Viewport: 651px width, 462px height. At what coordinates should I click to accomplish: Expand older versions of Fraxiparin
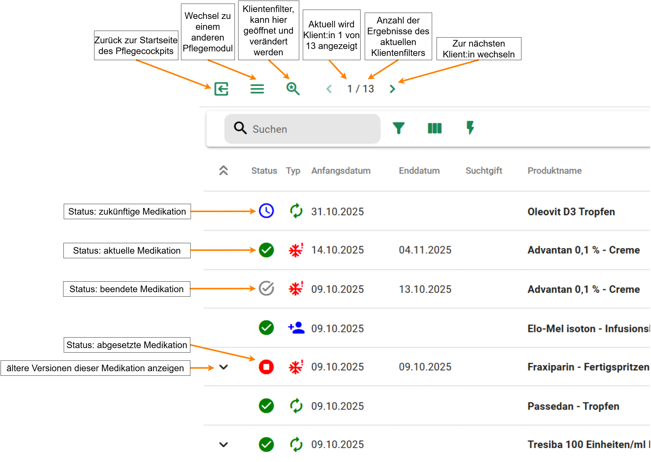click(x=223, y=367)
